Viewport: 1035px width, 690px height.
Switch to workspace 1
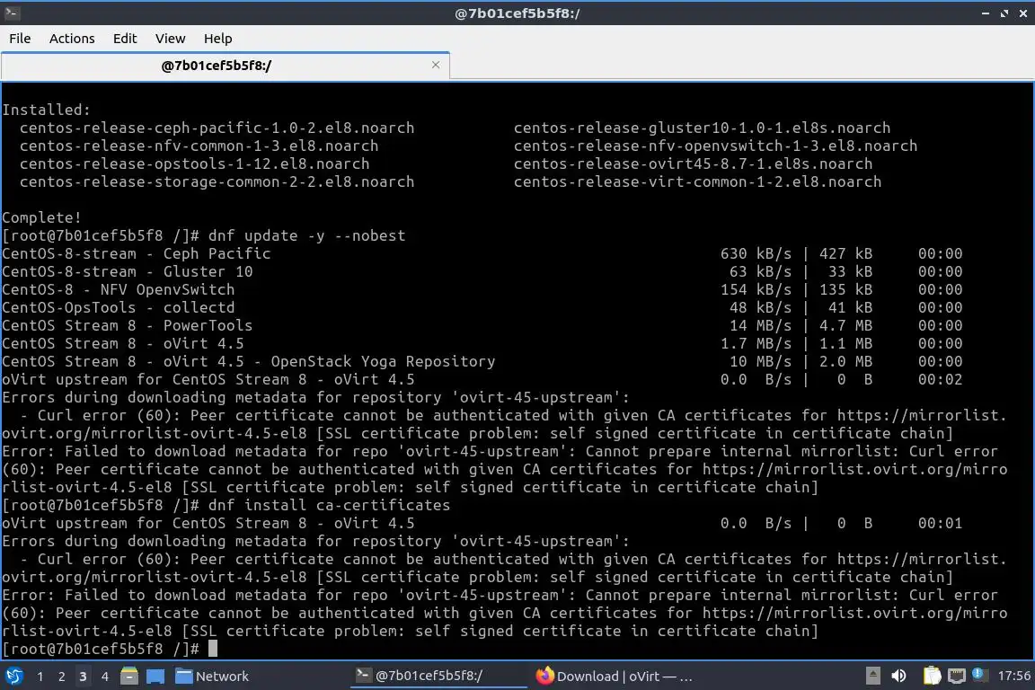(x=40, y=677)
